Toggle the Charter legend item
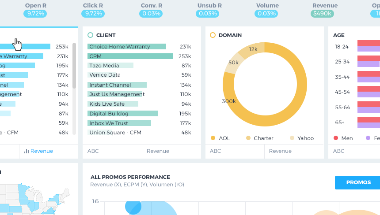The height and width of the screenshot is (215, 380). pyautogui.click(x=259, y=138)
